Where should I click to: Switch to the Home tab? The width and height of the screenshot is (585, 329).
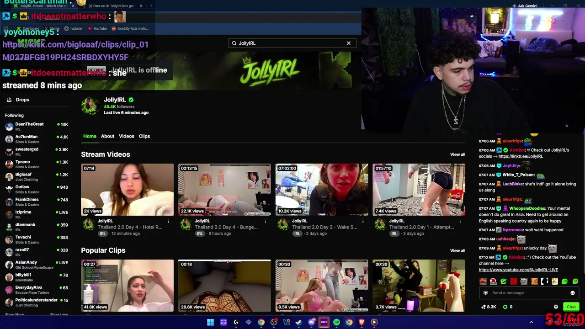pos(90,136)
